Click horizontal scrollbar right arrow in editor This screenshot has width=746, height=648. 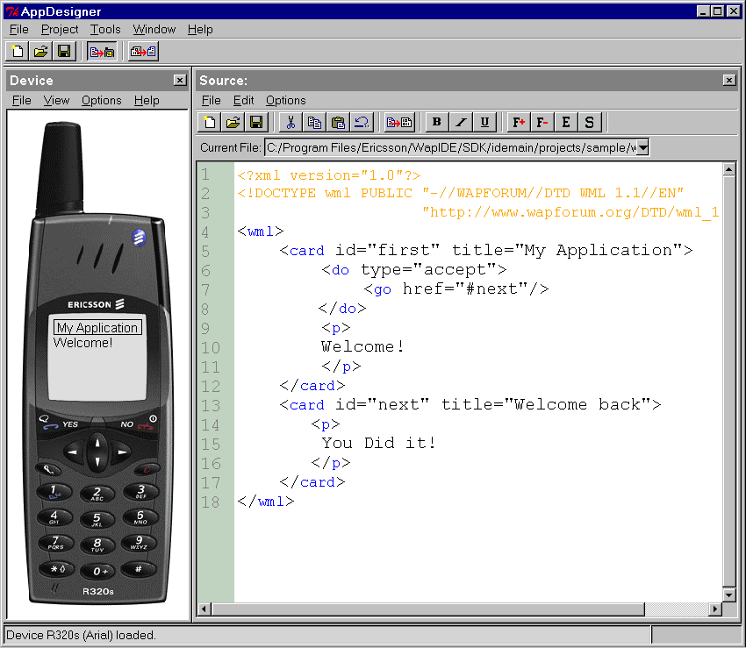coord(715,609)
